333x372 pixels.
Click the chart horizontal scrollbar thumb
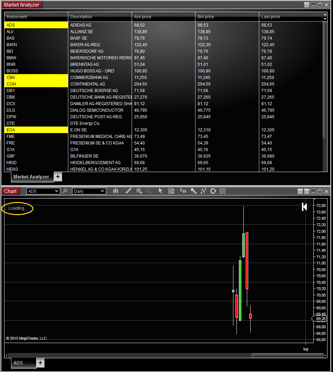287,355
